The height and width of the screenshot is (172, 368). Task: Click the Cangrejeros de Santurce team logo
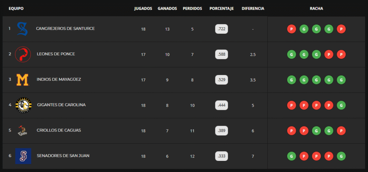pyautogui.click(x=23, y=29)
